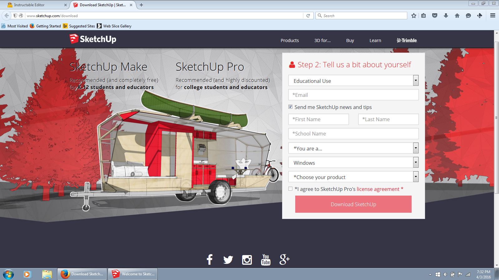Open the 3D for... menu

(x=322, y=40)
